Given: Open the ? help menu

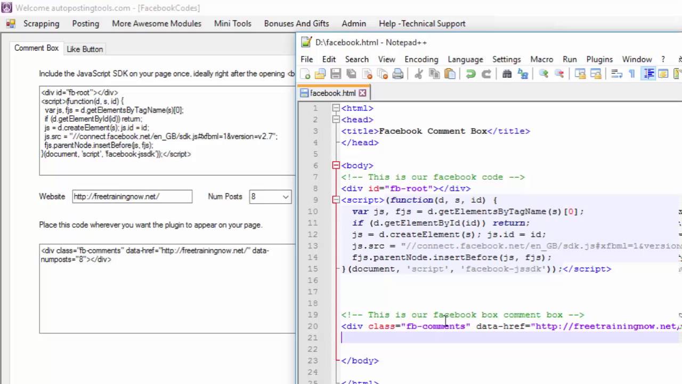Looking at the screenshot, I should pos(663,59).
